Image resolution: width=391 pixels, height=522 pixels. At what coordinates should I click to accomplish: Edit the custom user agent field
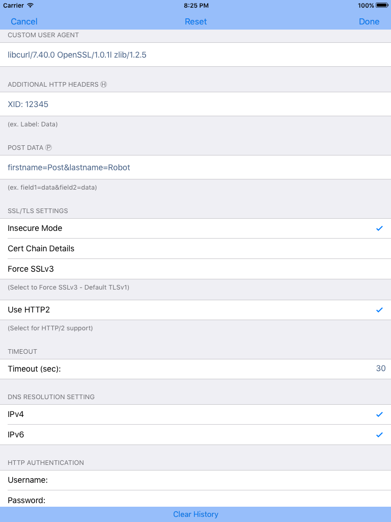pyautogui.click(x=195, y=55)
